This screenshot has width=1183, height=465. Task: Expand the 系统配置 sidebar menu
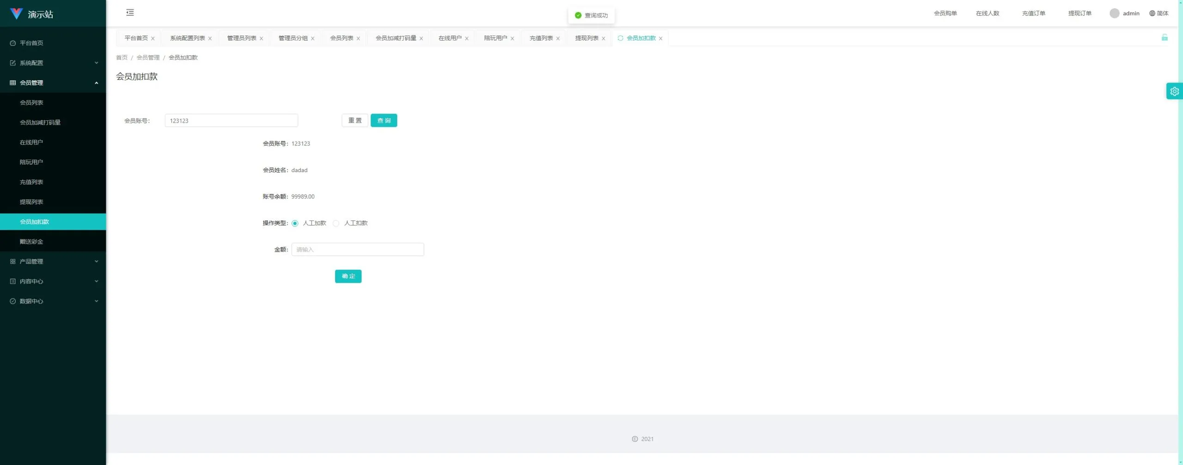[53, 63]
